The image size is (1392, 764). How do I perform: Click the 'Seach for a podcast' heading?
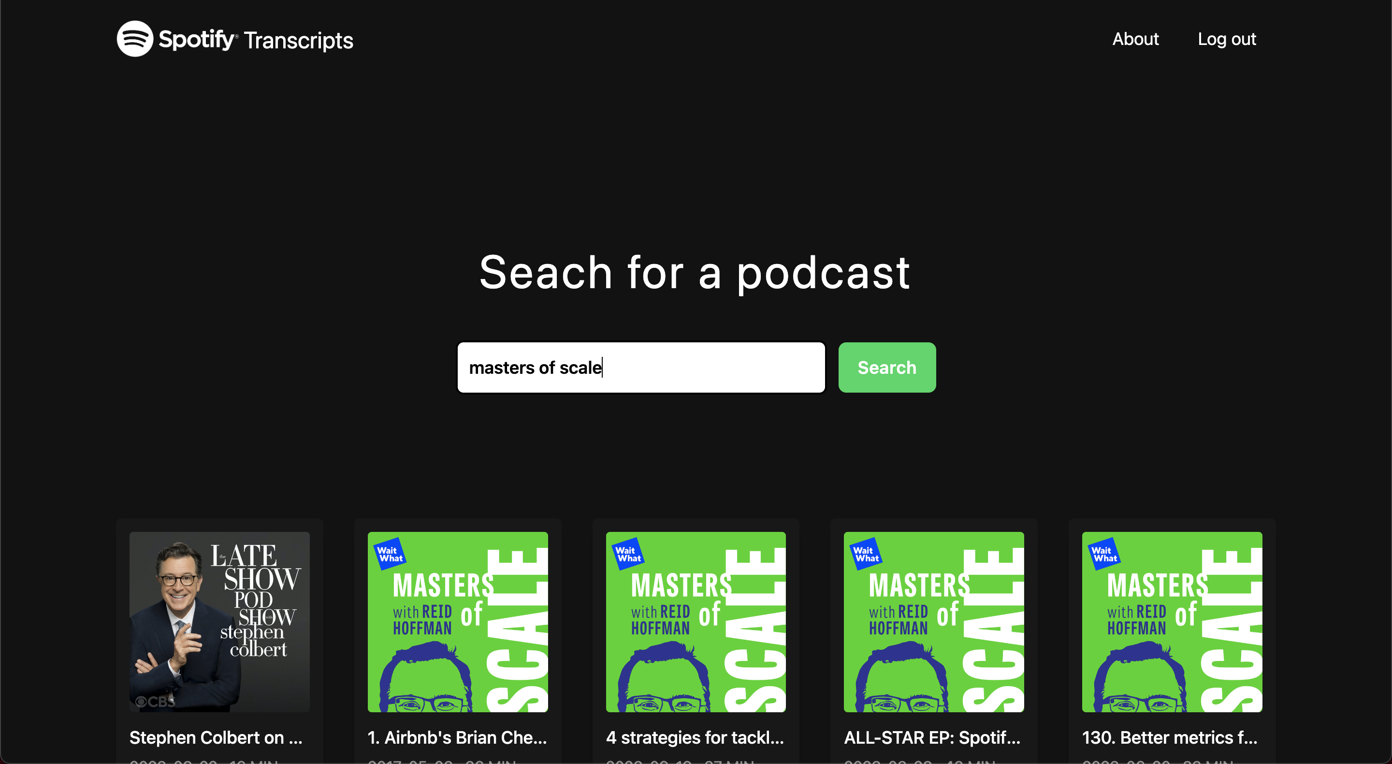click(695, 273)
